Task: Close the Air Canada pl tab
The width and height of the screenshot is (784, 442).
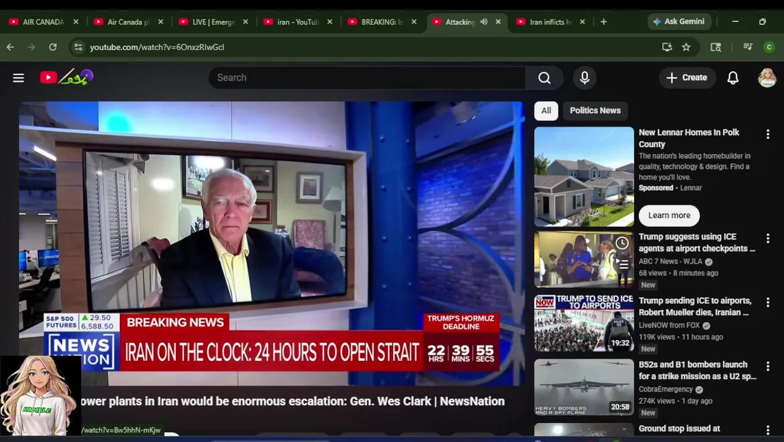Action: (160, 21)
